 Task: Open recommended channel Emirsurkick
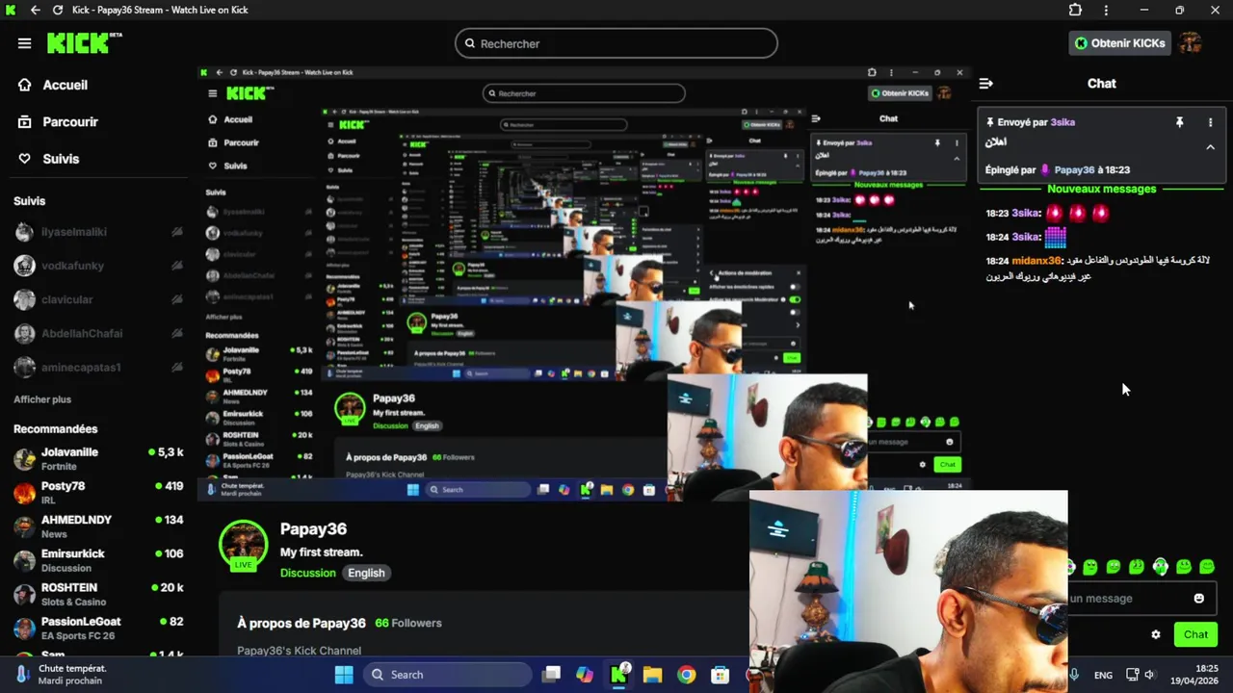(96, 560)
